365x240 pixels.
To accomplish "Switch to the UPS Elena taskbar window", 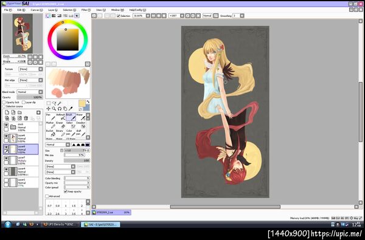I will [60, 224].
